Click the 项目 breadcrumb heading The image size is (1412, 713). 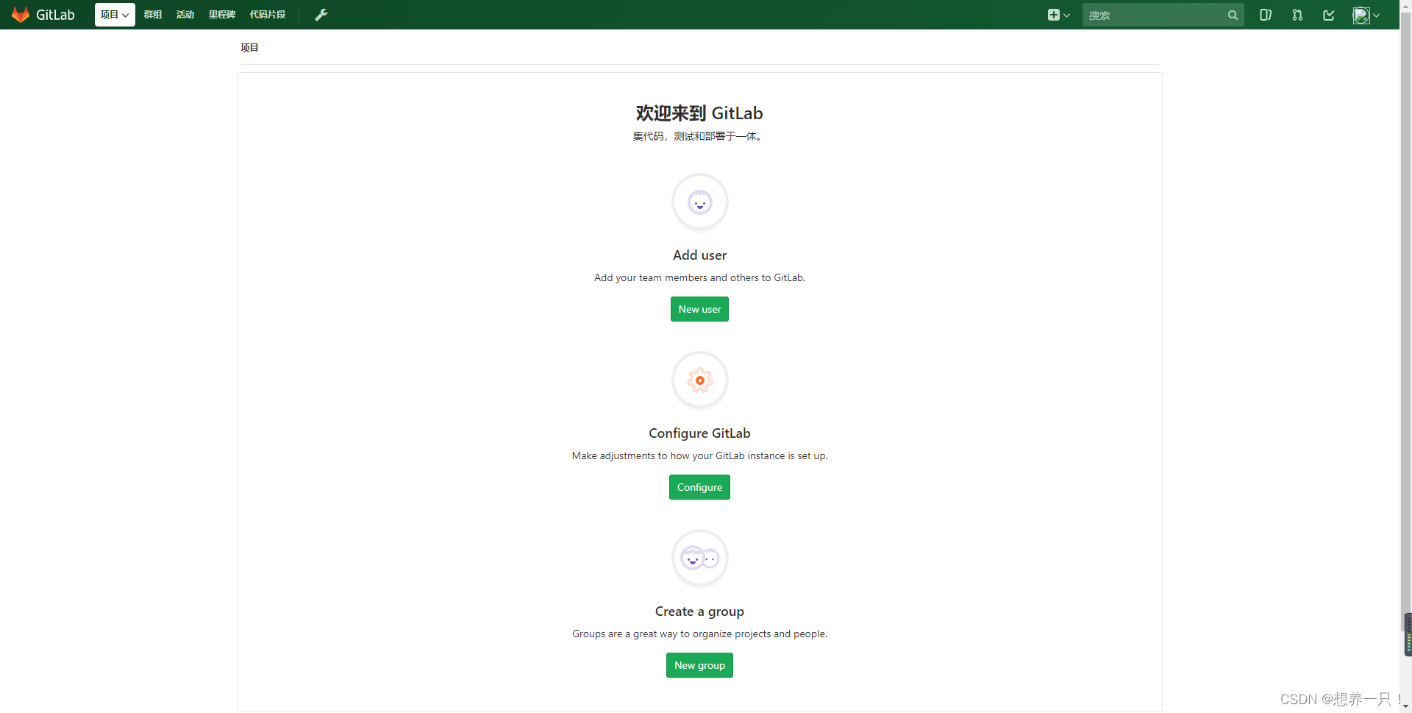pos(249,47)
